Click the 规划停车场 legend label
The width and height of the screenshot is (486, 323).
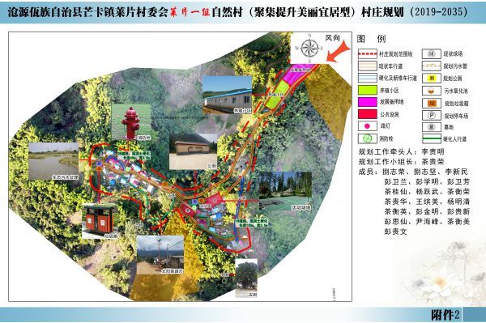[x=456, y=116]
